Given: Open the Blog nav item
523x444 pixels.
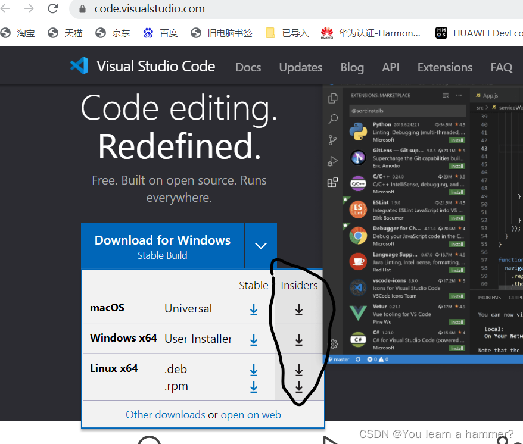Looking at the screenshot, I should coord(352,67).
